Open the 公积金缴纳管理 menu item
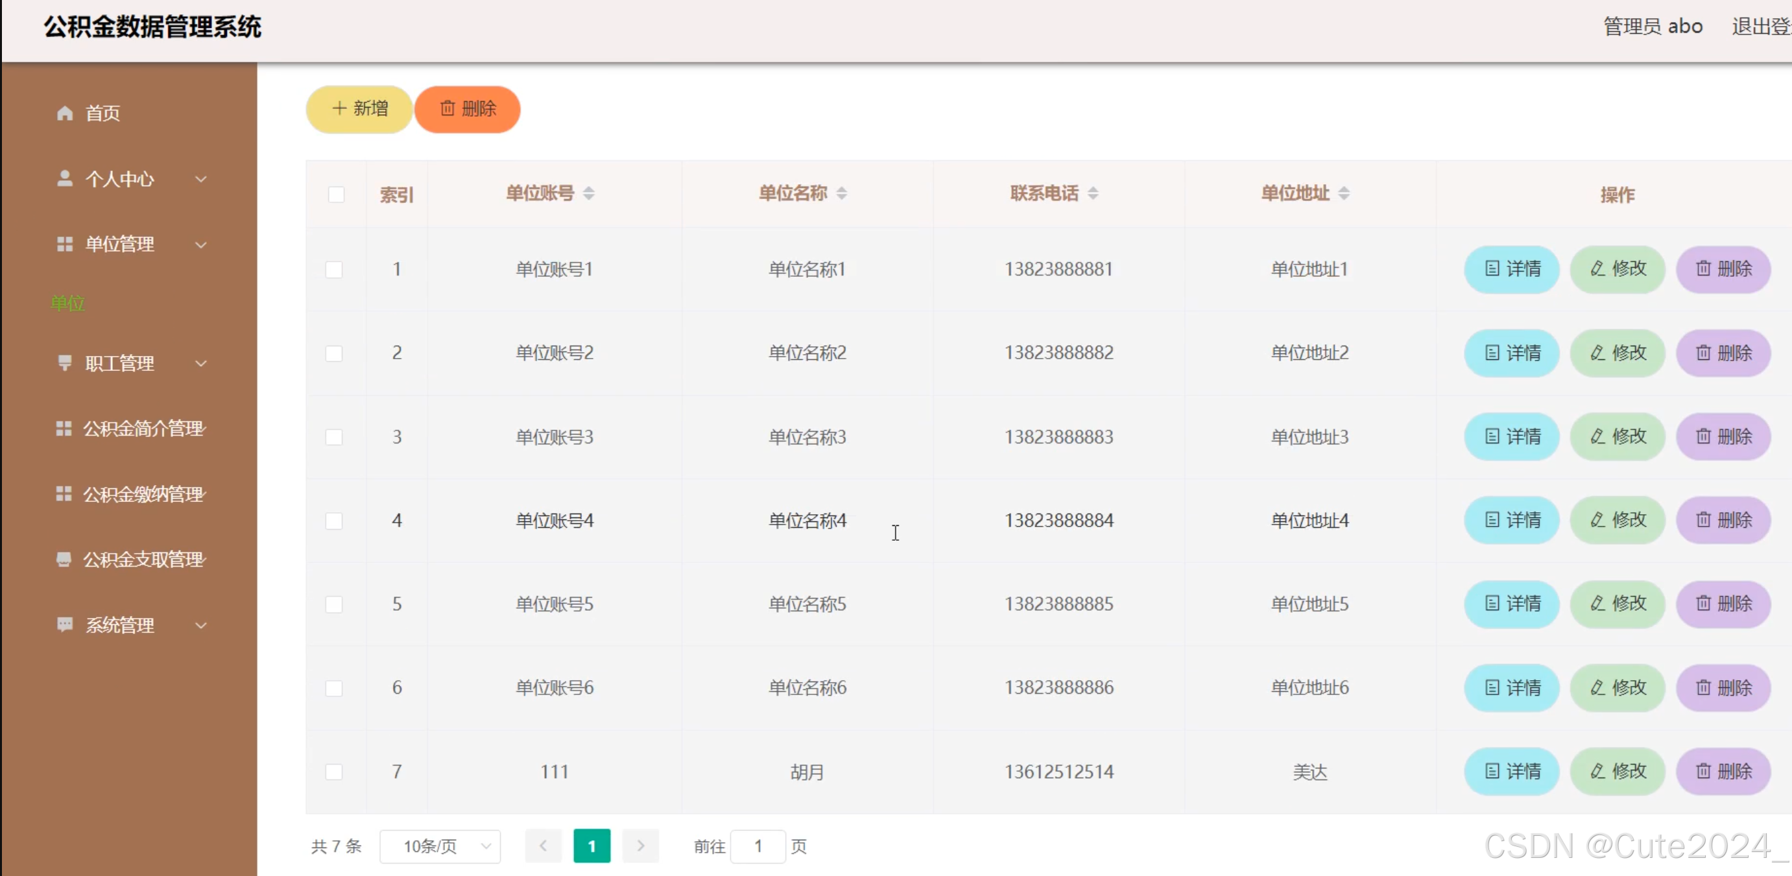This screenshot has height=876, width=1792. tap(143, 493)
